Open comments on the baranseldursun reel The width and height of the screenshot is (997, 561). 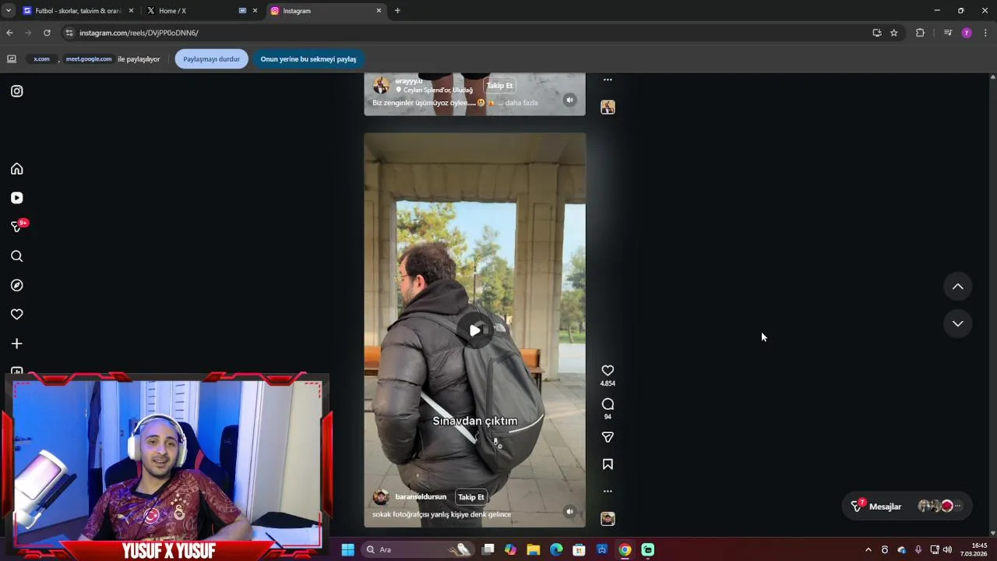[x=608, y=404]
